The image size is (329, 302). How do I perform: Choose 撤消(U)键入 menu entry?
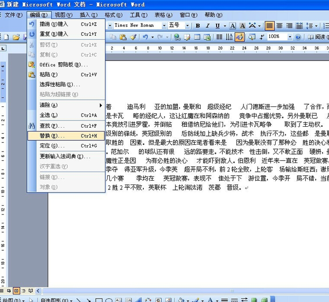[66, 24]
